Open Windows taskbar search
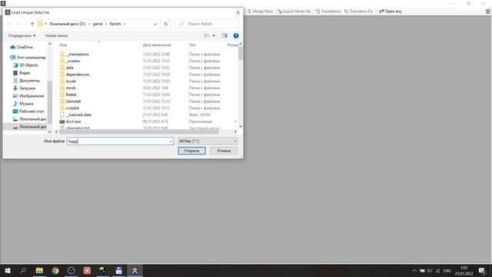 (23, 270)
